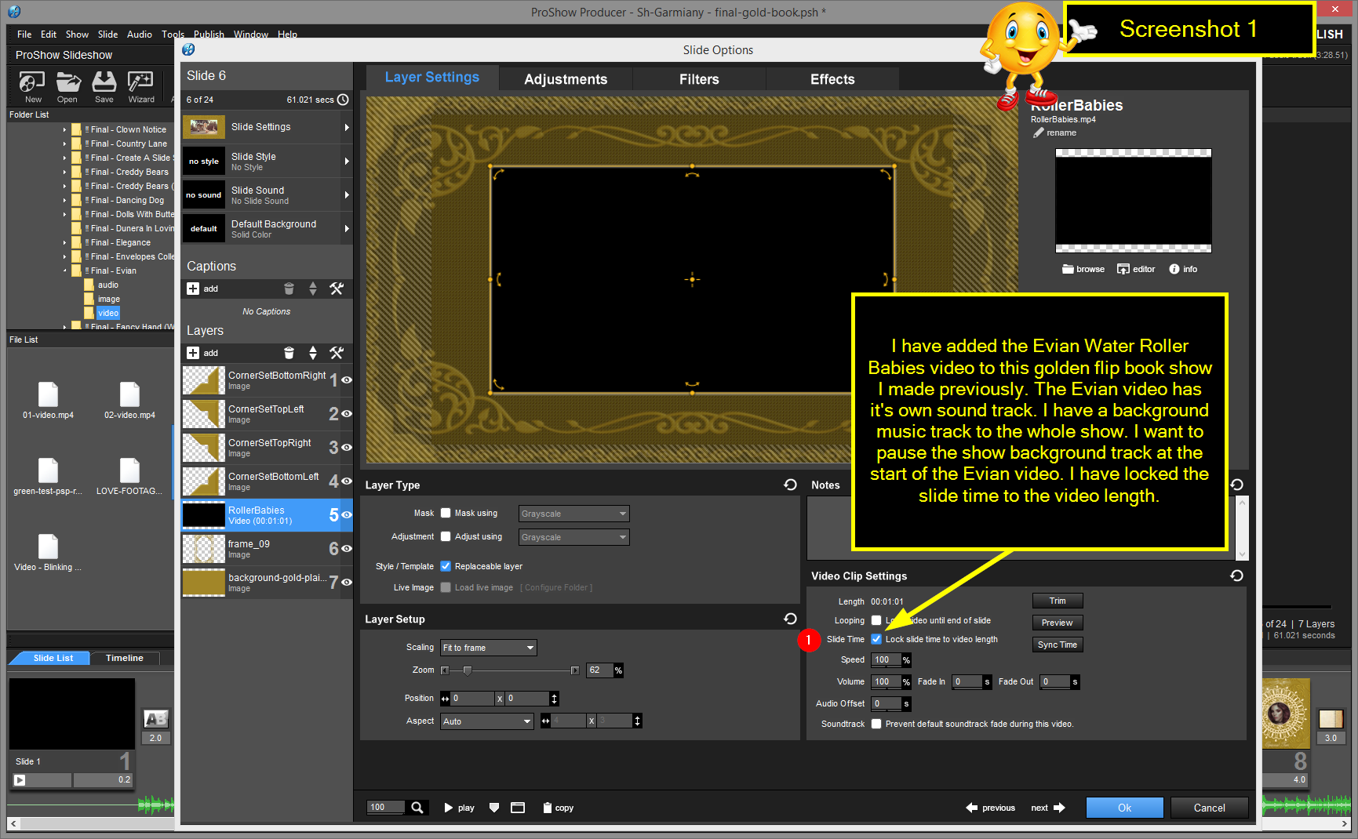Switch to Adjustments tab
The height and width of the screenshot is (839, 1358).
[566, 79]
